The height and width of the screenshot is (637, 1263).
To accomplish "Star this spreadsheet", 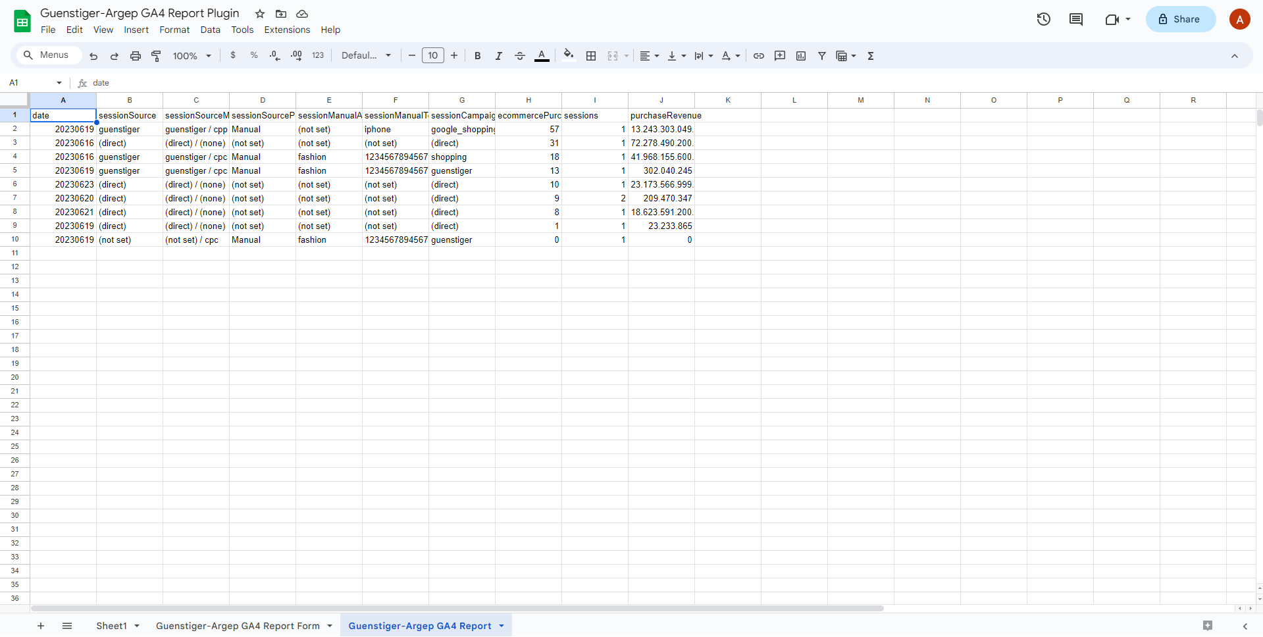I will click(x=260, y=14).
